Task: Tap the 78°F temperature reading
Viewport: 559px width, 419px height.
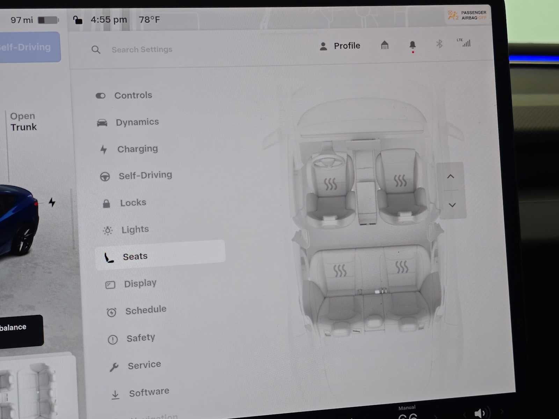Action: [149, 20]
